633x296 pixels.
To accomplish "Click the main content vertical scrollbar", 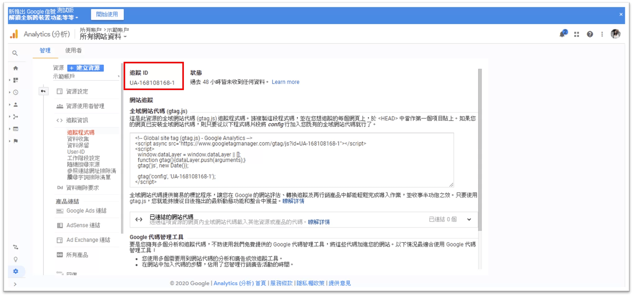I will [x=480, y=150].
